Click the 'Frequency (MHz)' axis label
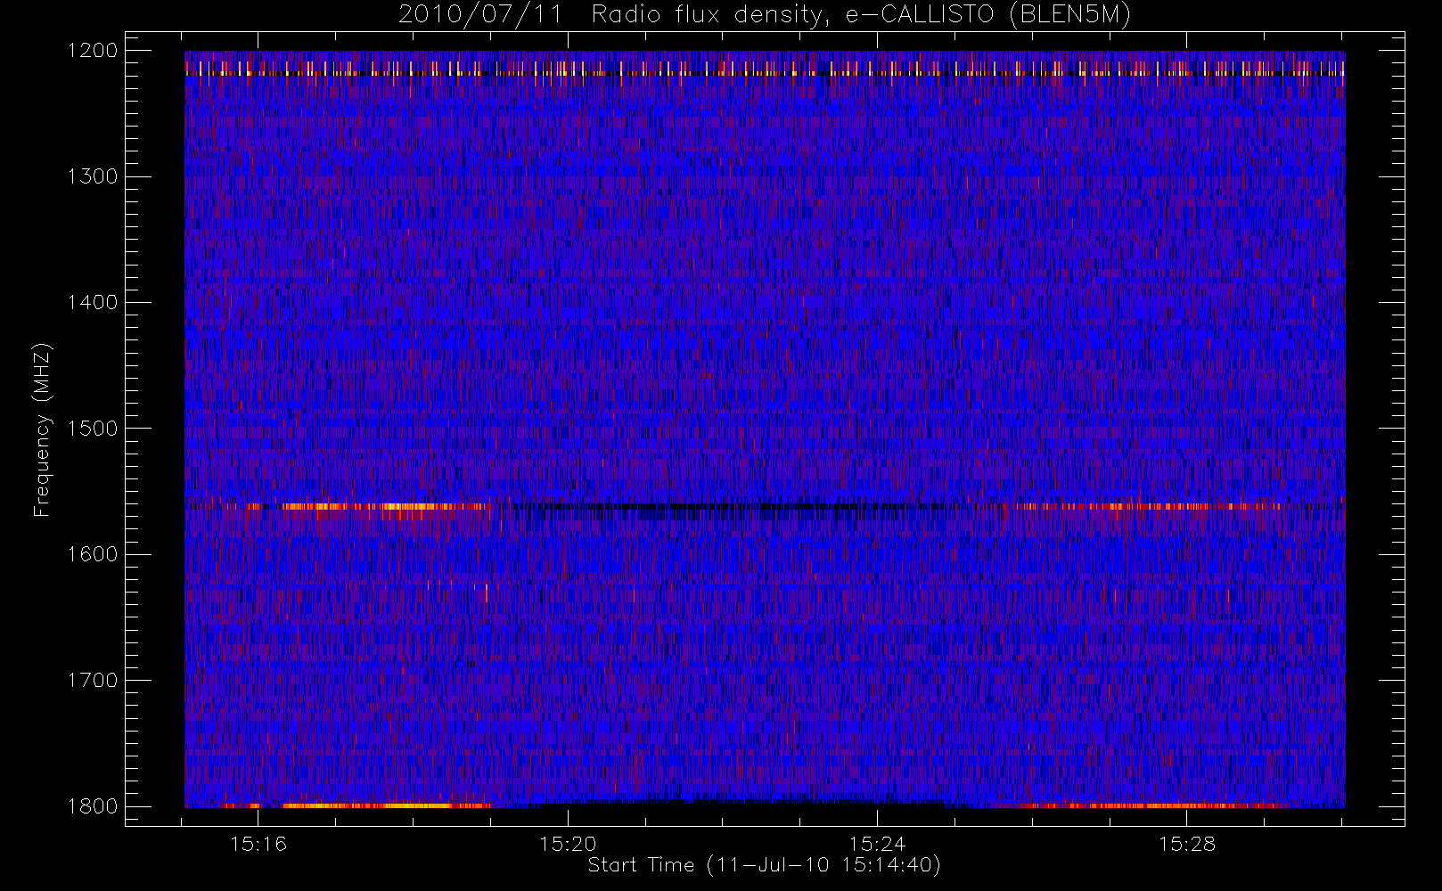 [x=41, y=429]
